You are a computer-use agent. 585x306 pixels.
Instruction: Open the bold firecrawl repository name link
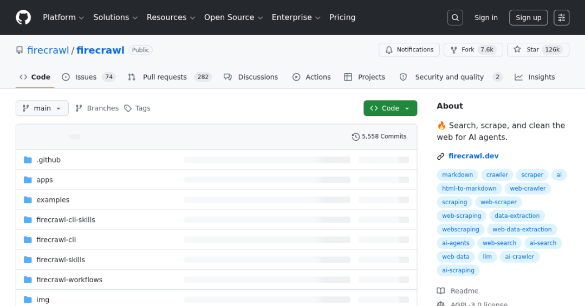pos(100,50)
